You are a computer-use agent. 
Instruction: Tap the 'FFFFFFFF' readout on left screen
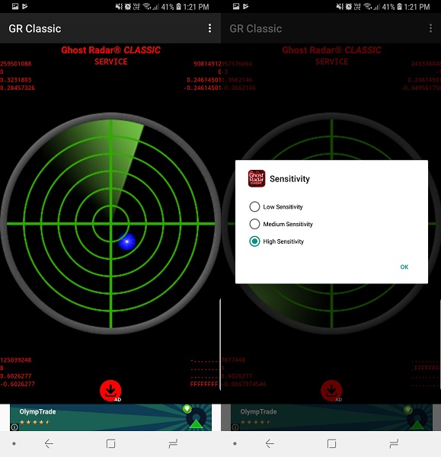point(204,384)
